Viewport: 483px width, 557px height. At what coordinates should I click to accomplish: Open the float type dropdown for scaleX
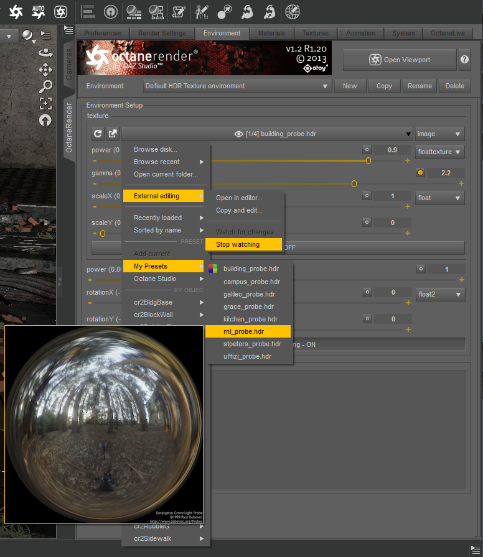click(439, 198)
